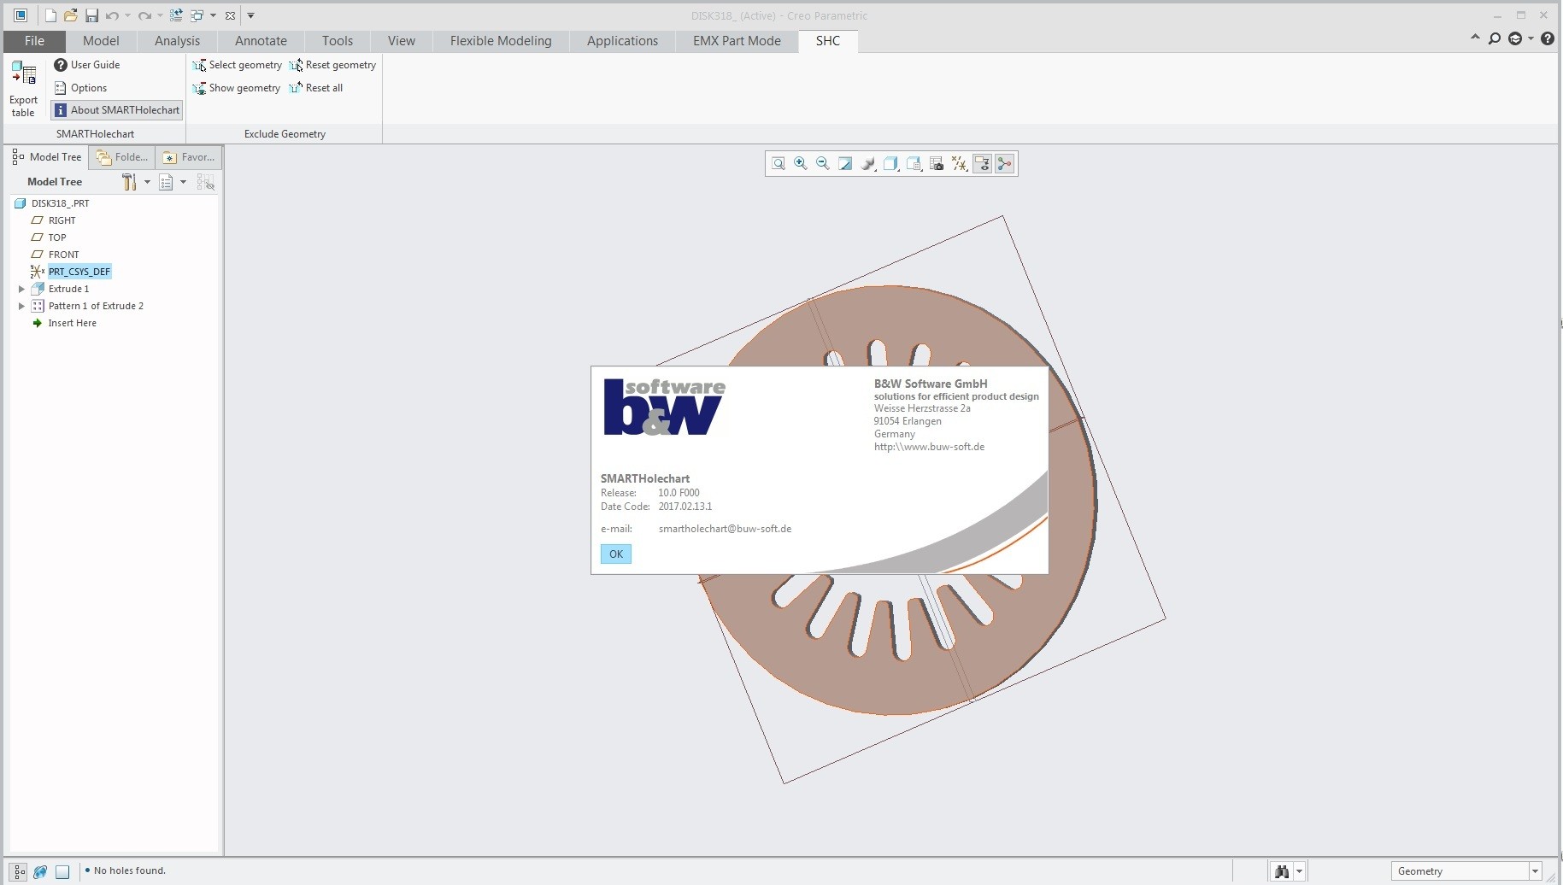Redo the last action
1563x885 pixels.
(x=144, y=15)
